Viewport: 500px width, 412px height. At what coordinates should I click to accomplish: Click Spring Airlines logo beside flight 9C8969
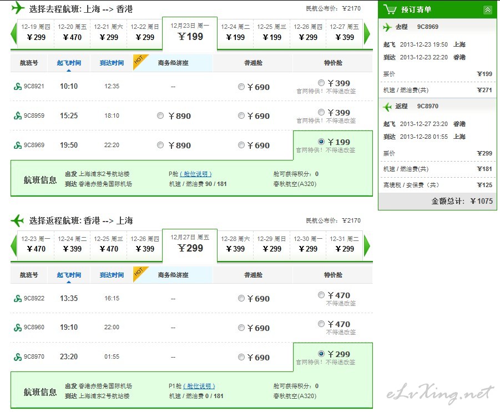click(x=18, y=145)
